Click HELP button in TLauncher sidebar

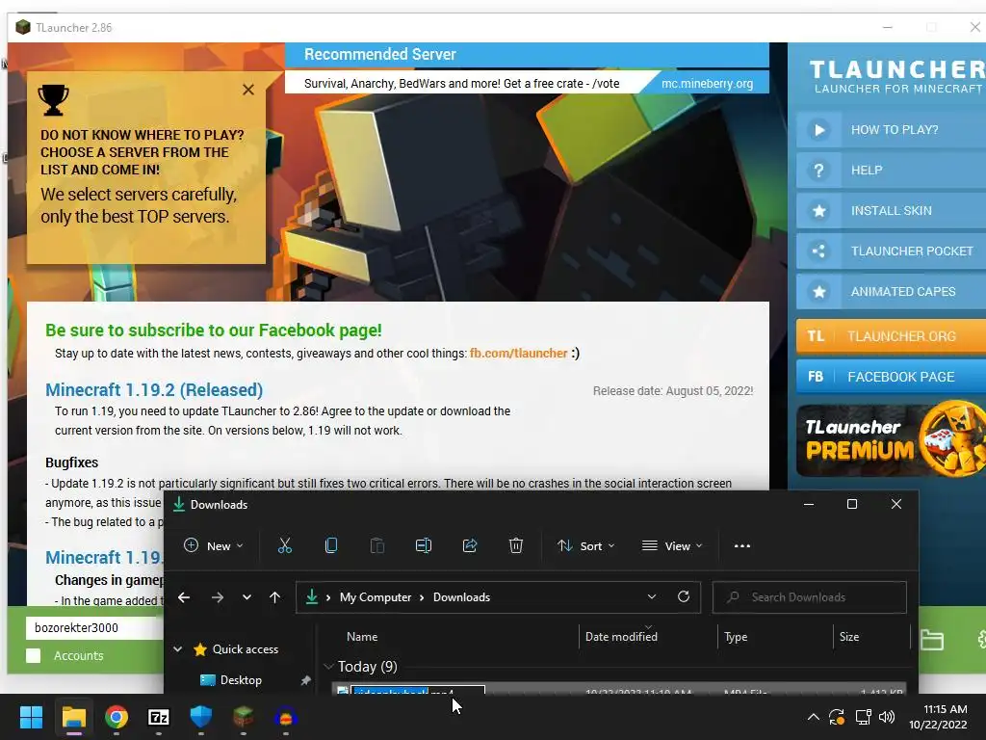[x=891, y=170]
